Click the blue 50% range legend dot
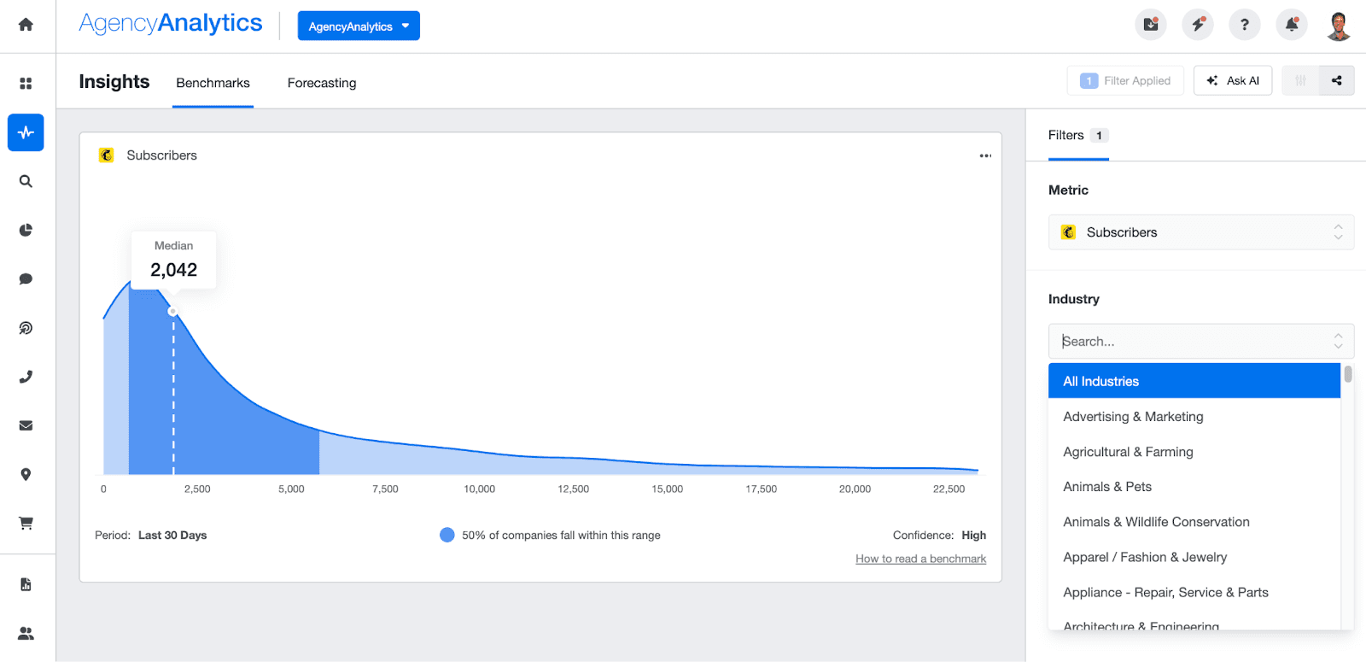Image resolution: width=1366 pixels, height=662 pixels. point(447,535)
